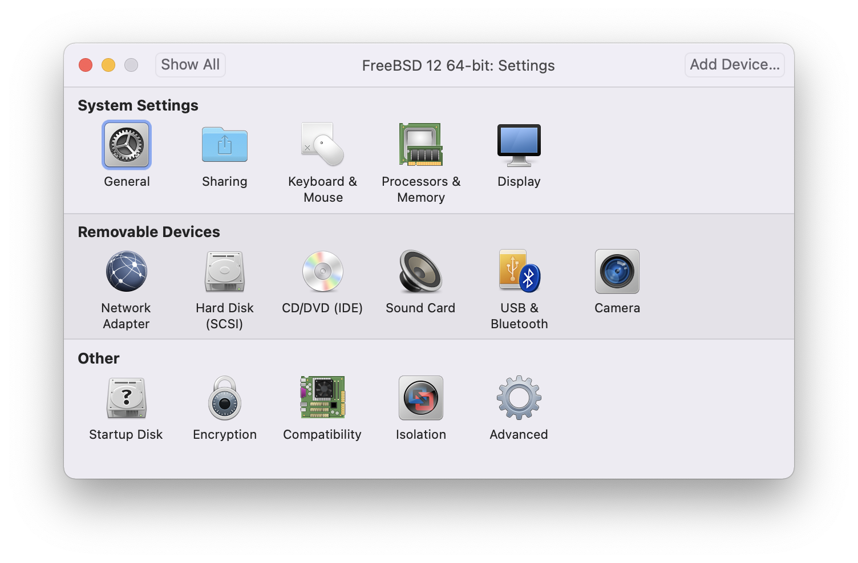
Task: Select Keyboard & Mouse settings
Action: (x=322, y=145)
